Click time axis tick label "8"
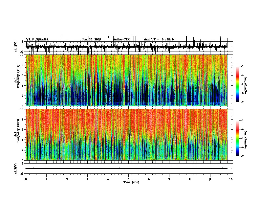The image size is (260, 201). [190, 179]
